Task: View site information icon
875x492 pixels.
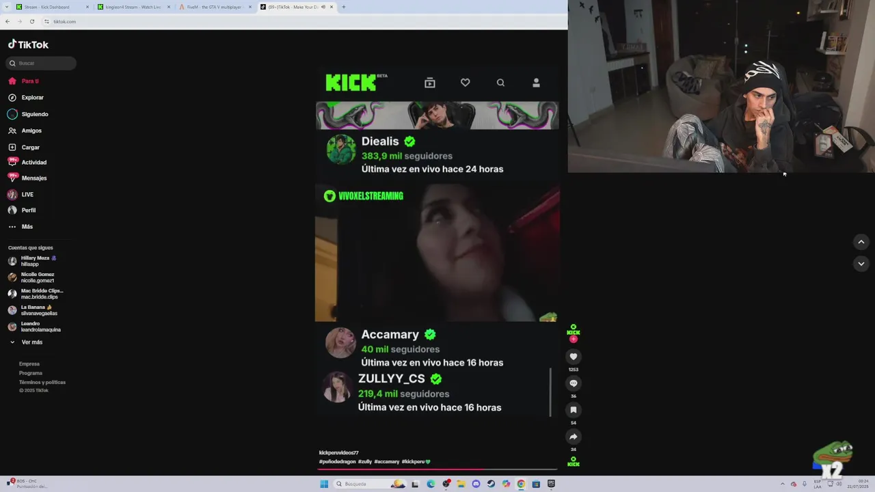Action: click(x=46, y=21)
